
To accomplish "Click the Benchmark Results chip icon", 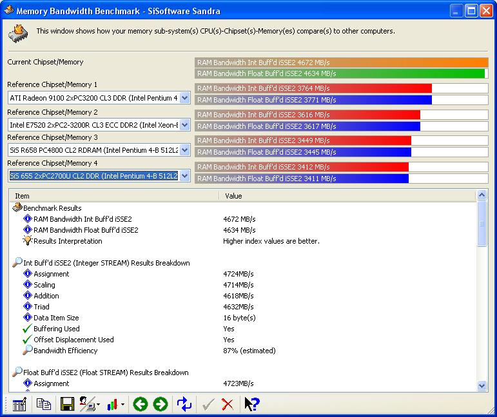I will 17,208.
